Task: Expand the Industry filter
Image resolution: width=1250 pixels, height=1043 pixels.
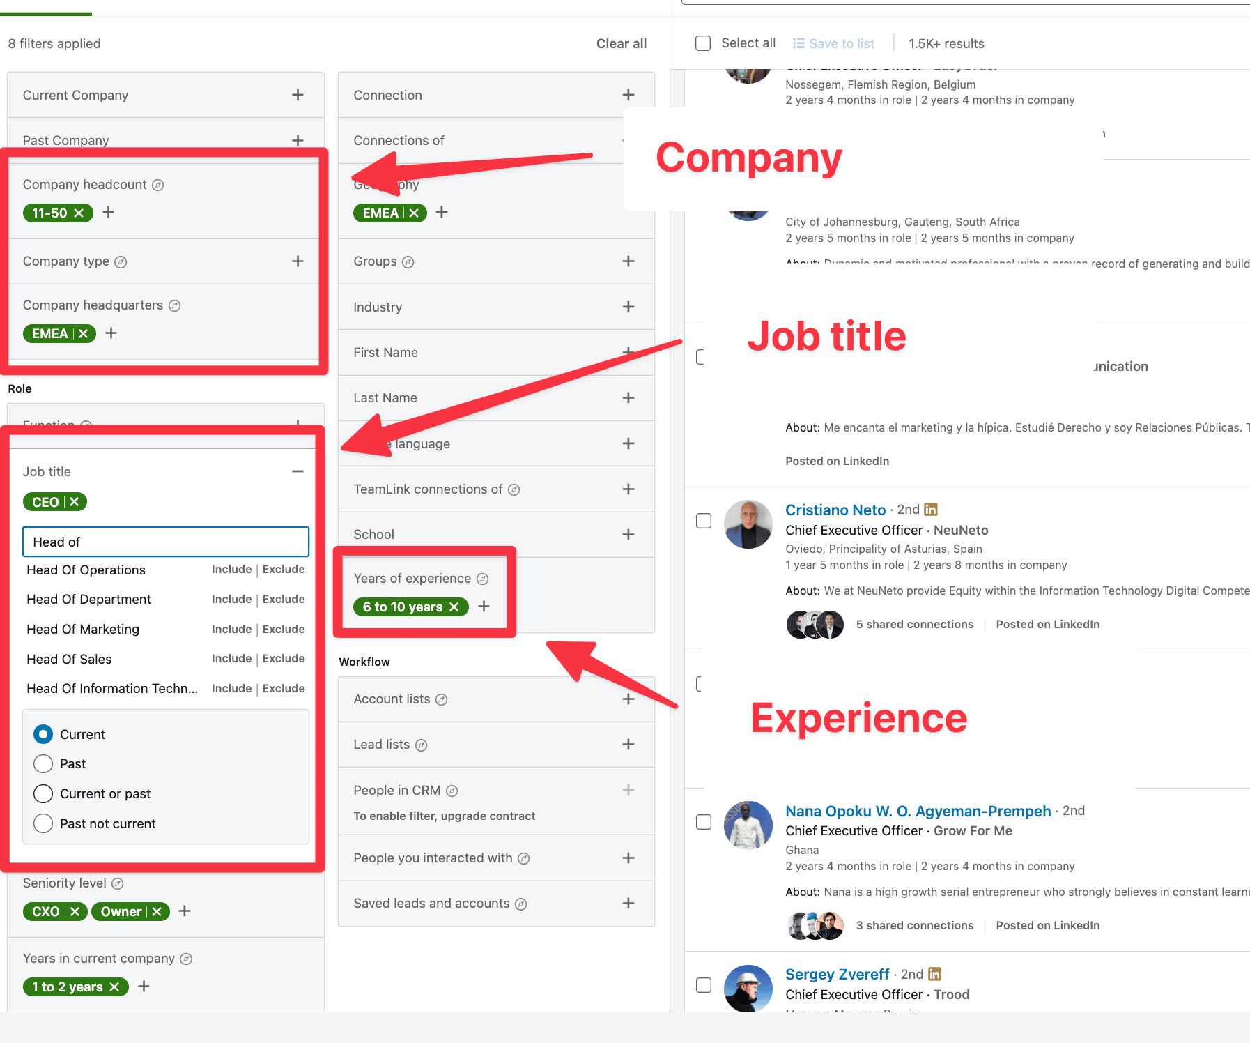Action: pos(628,307)
